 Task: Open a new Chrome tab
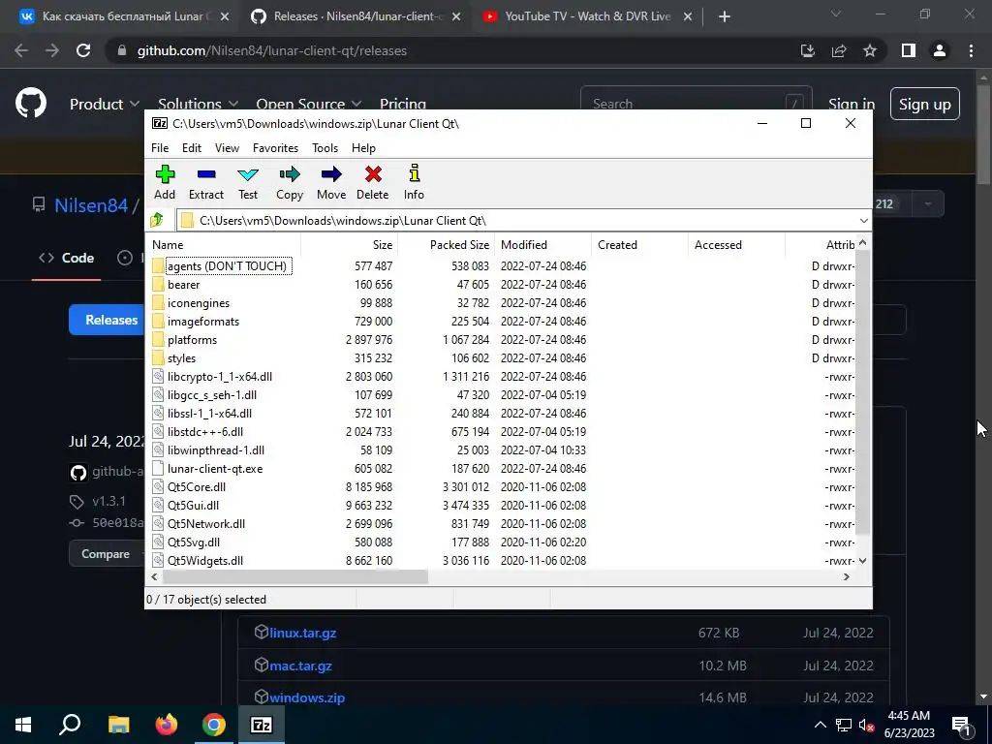pyautogui.click(x=725, y=17)
